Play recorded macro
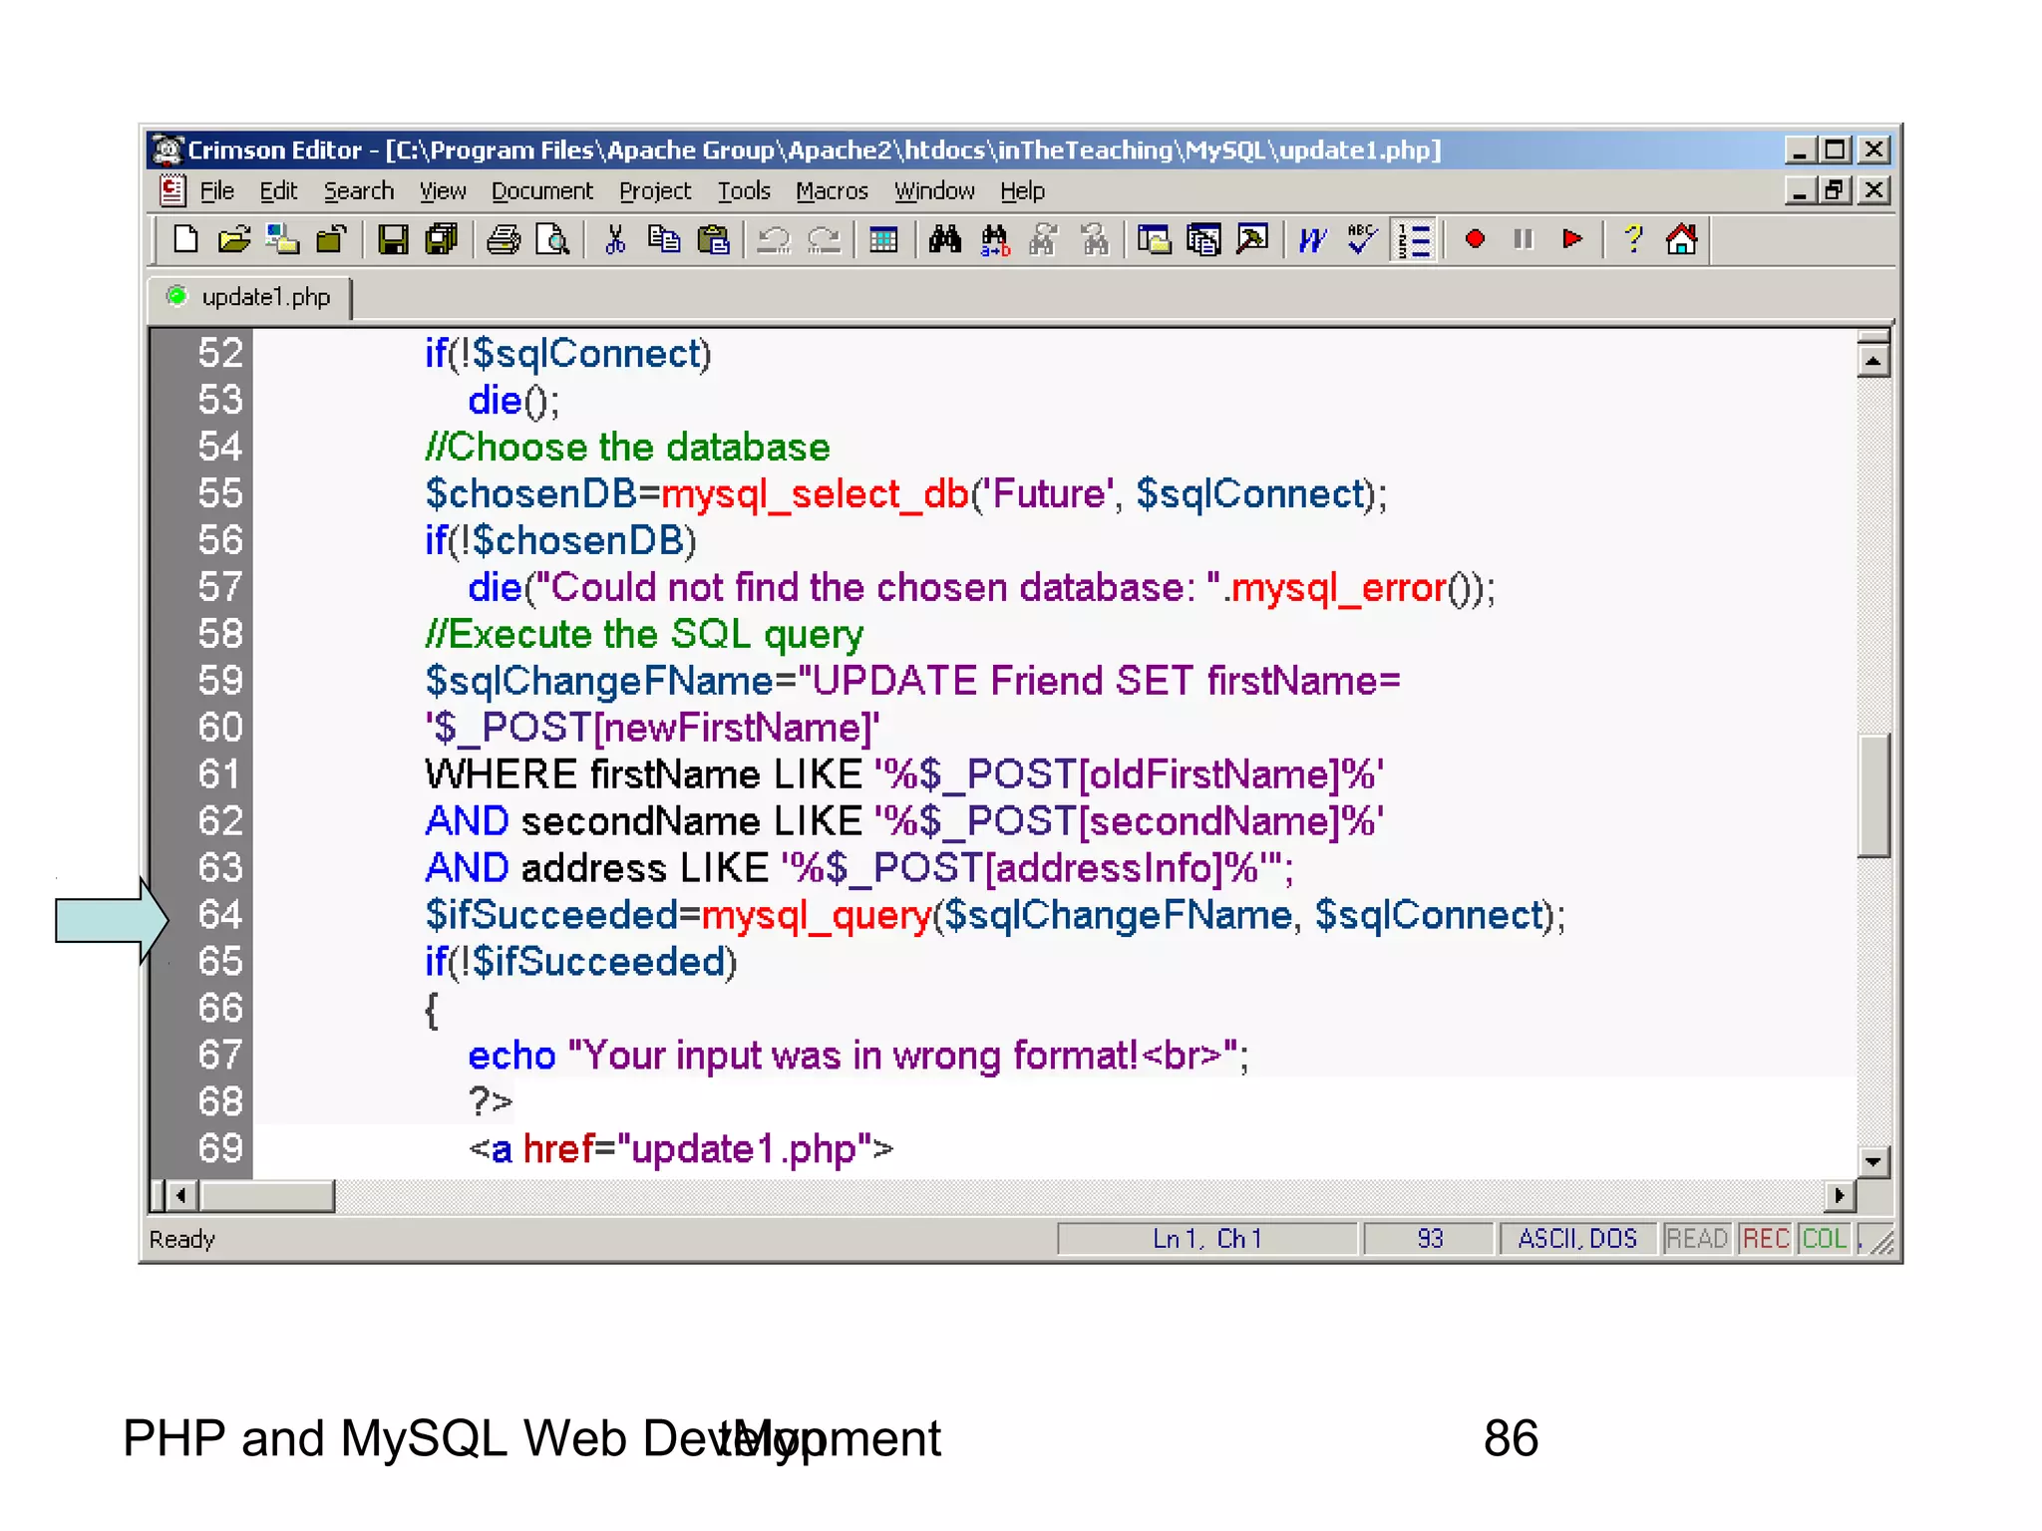2042x1531 pixels. tap(1572, 240)
